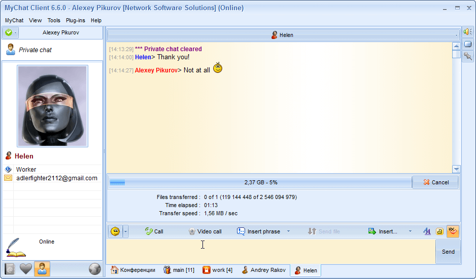The image size is (476, 279).
Task: Open the Help menu
Action: (96, 20)
